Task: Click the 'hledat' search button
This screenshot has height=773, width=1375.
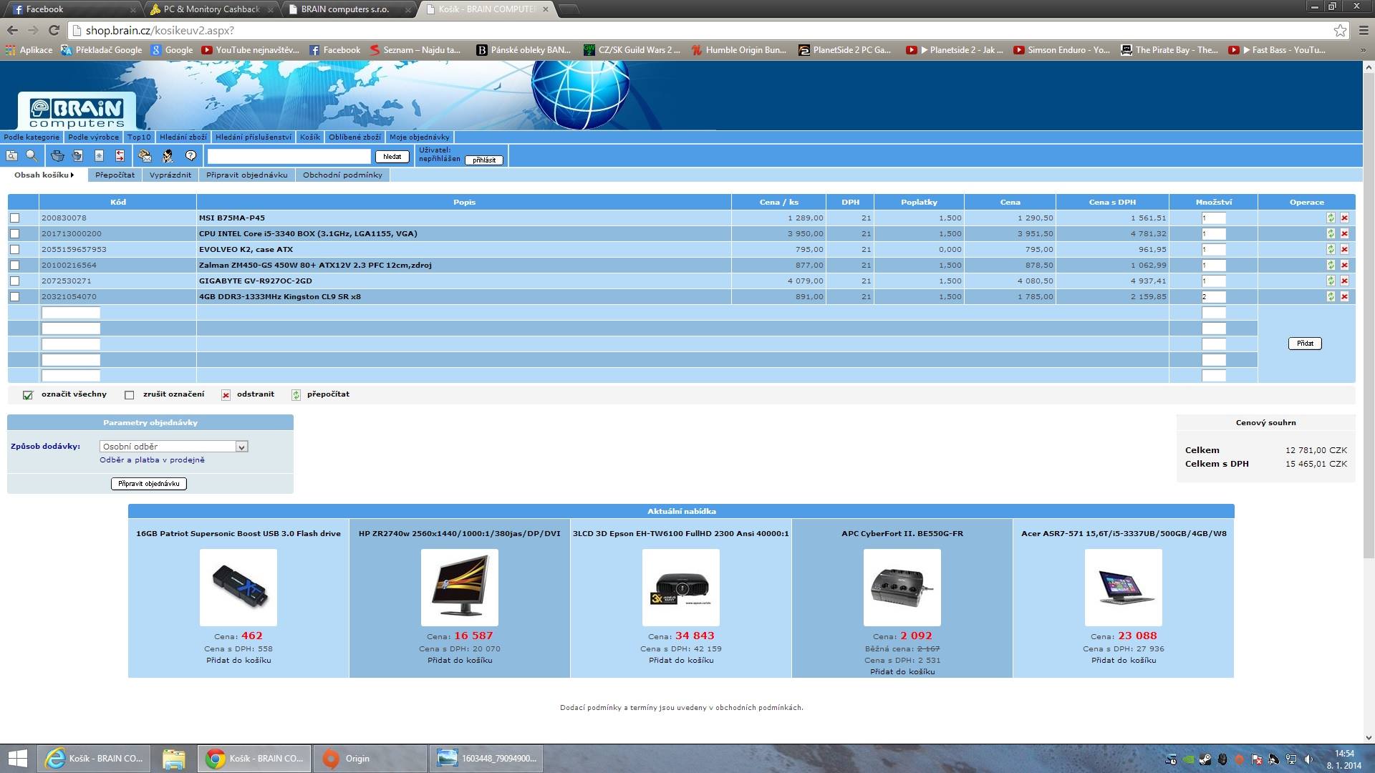Action: tap(392, 157)
